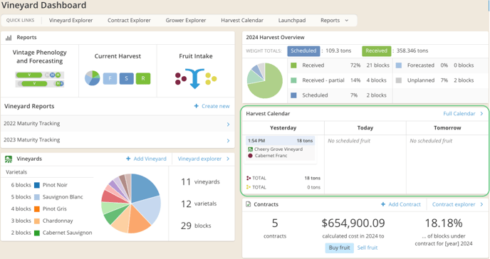Click the chevron next to Vineyard explorer
Viewport: 490px width, 259px height.
(228, 159)
